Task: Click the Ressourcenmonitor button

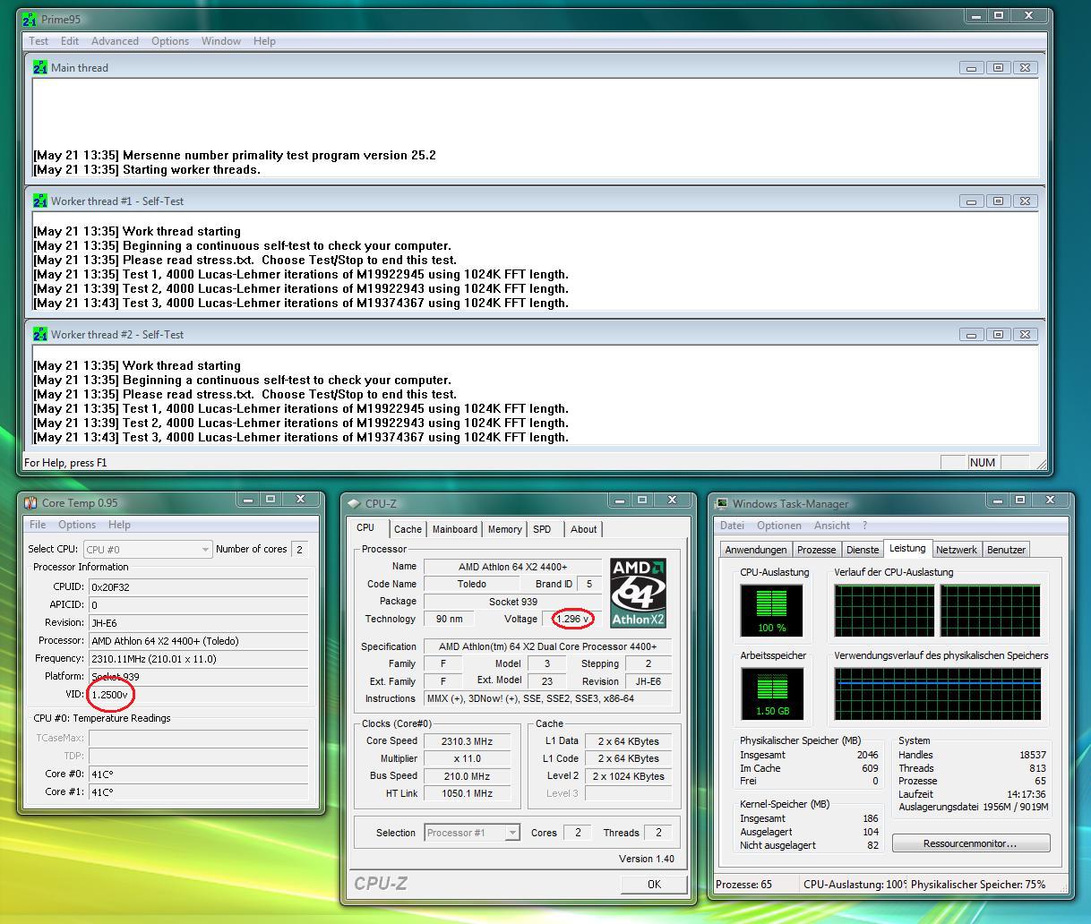Action: (971, 843)
